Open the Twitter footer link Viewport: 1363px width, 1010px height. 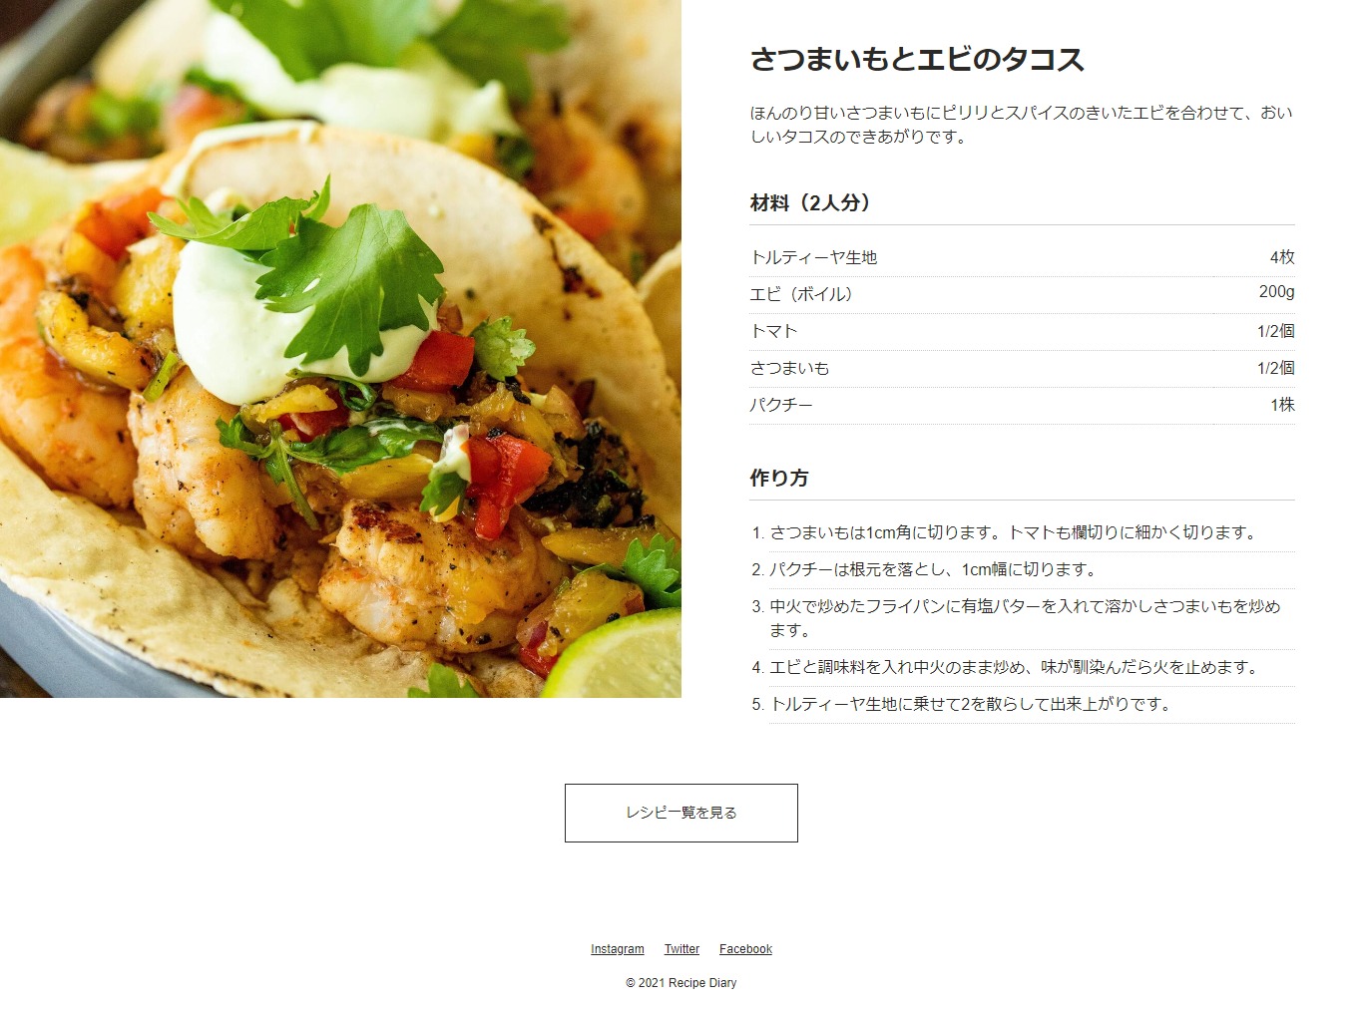point(681,949)
